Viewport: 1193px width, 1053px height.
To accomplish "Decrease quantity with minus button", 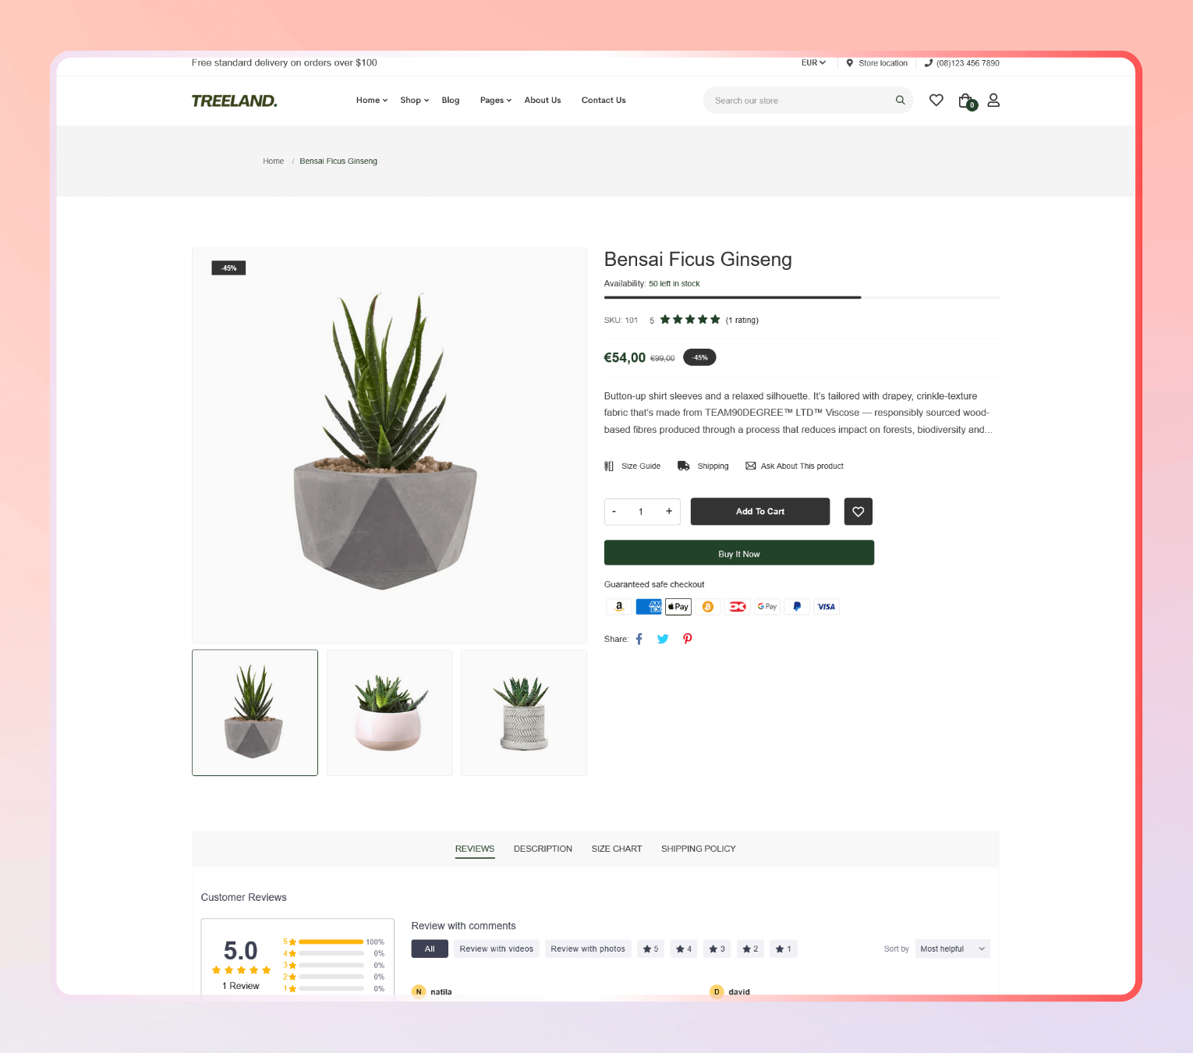I will pos(614,512).
